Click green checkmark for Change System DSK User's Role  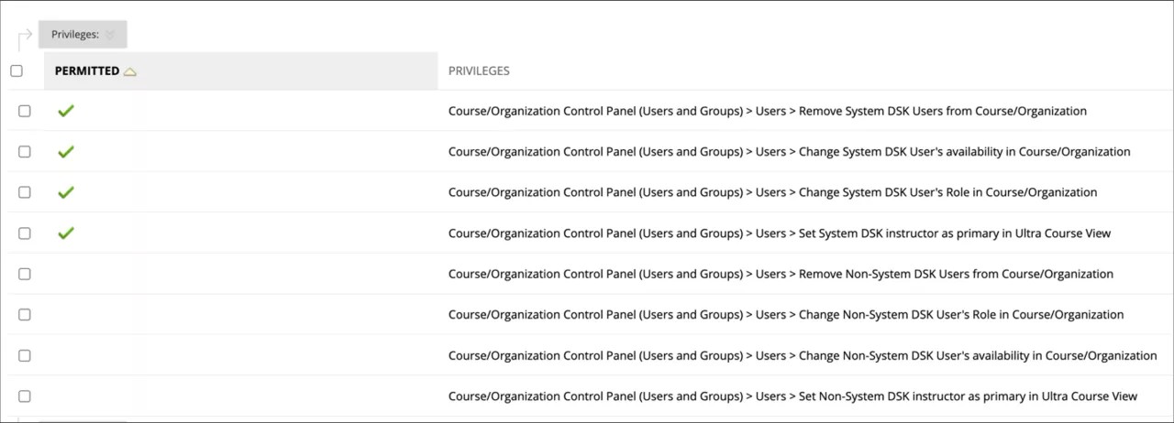tap(65, 192)
